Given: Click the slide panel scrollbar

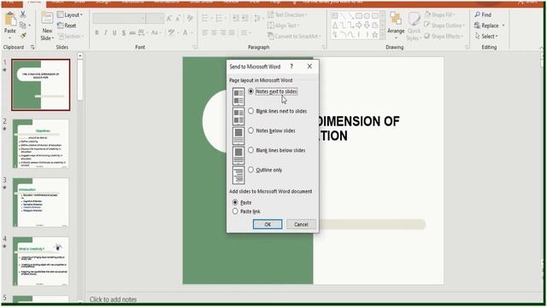Looking at the screenshot, I should [79, 80].
